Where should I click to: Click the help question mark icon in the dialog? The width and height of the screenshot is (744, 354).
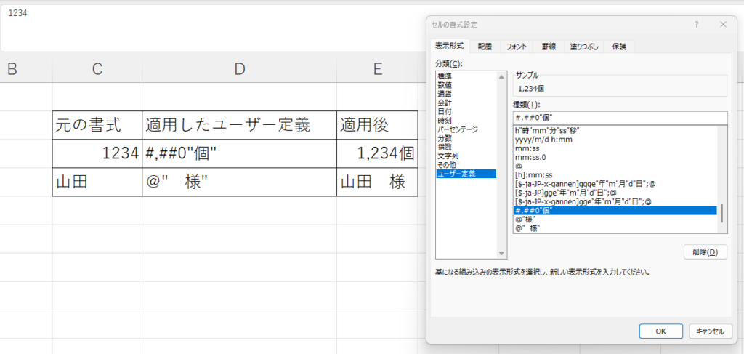(x=696, y=24)
